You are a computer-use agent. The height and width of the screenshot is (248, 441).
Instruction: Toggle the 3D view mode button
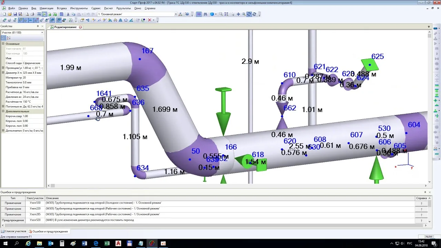(199, 14)
